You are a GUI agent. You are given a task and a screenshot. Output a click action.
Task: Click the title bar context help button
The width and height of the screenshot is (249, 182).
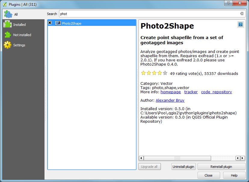point(229,3)
